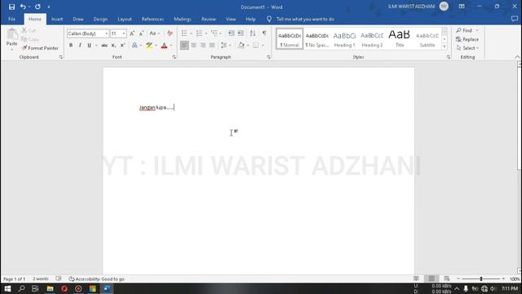The image size is (522, 294).
Task: Apply the Title style
Action: [x=400, y=39]
